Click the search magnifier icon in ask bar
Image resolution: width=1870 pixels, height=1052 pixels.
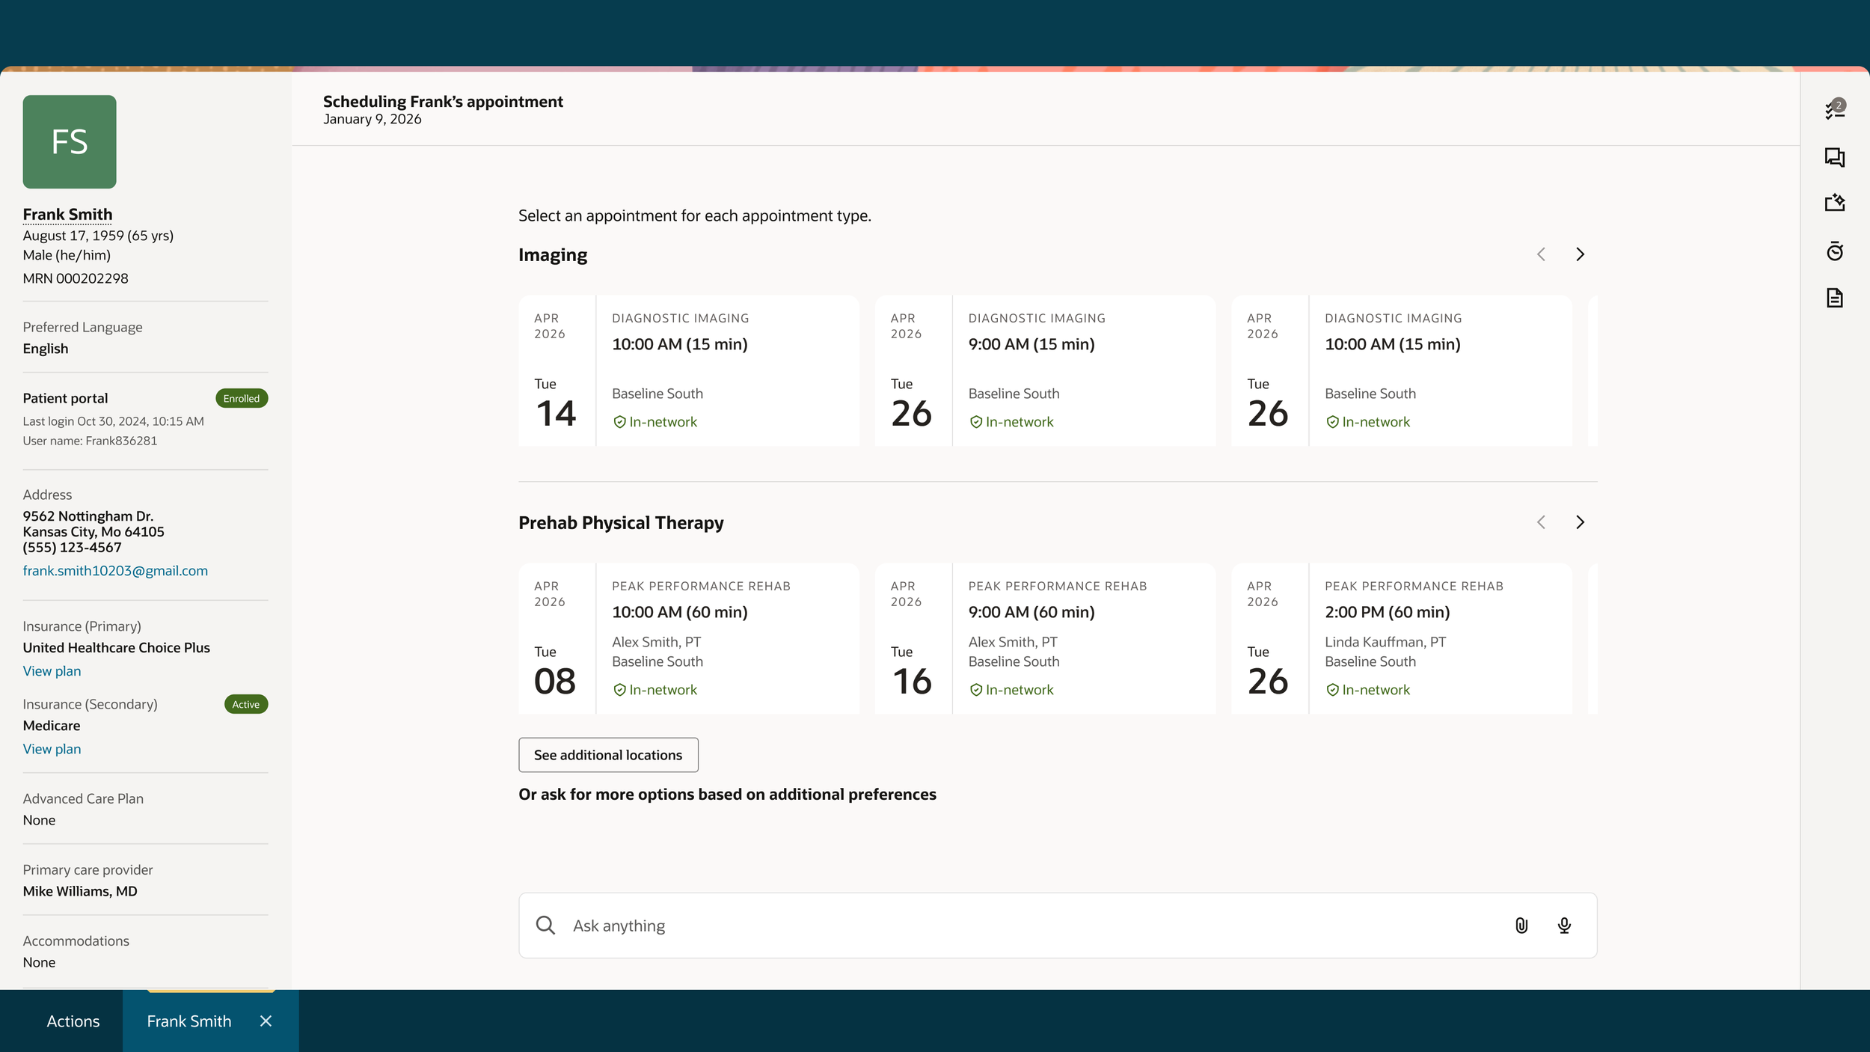pyautogui.click(x=545, y=926)
